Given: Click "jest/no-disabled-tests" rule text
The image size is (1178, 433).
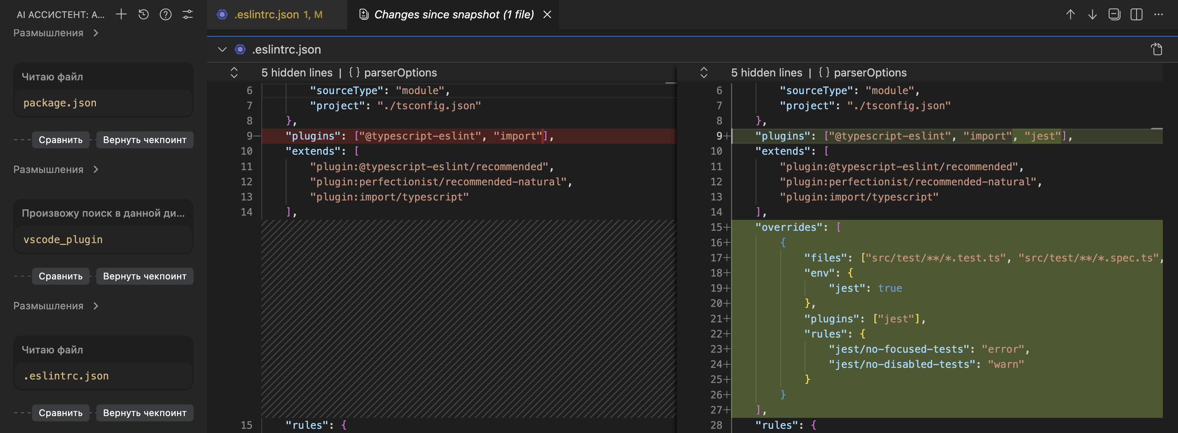Looking at the screenshot, I should [902, 364].
